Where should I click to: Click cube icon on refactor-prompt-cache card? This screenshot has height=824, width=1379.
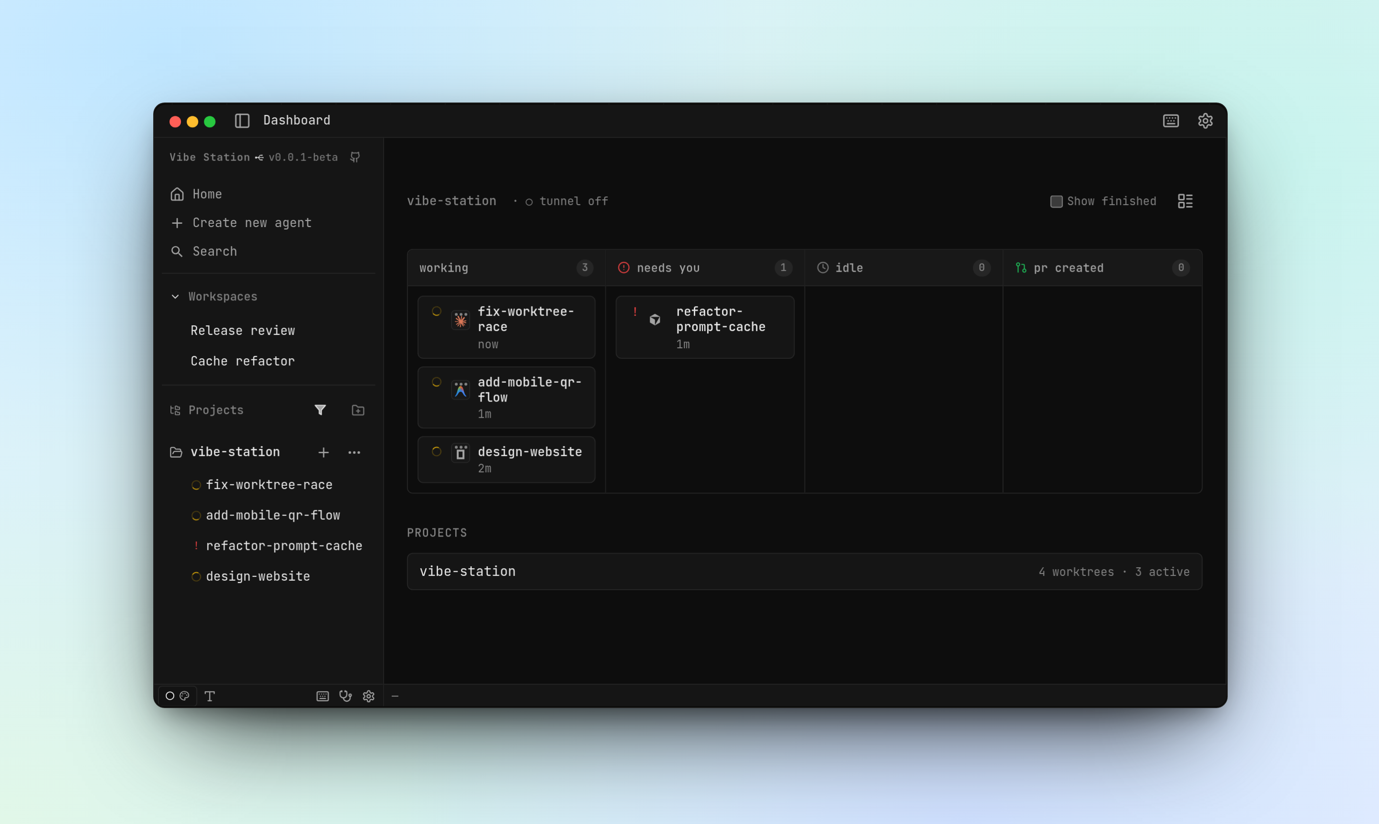coord(655,320)
